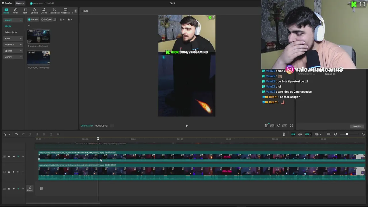This screenshot has width=368, height=207.
Task: Redo the last action
Action: pyautogui.click(x=23, y=134)
